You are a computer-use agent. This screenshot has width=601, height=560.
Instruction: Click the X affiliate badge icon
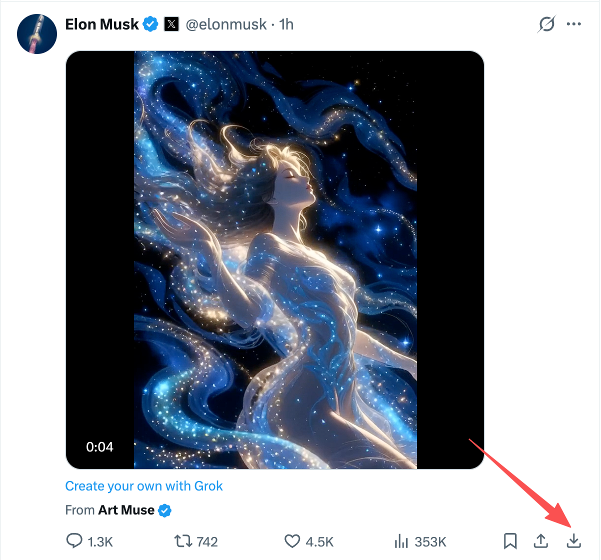[x=171, y=24]
